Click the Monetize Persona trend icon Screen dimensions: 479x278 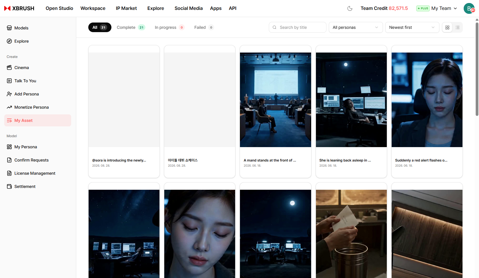click(9, 107)
